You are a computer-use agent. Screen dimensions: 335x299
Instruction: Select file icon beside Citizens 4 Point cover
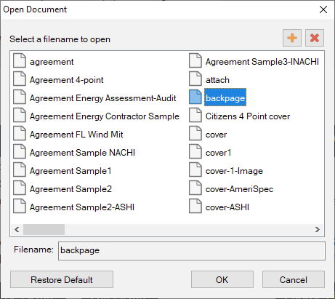point(195,115)
